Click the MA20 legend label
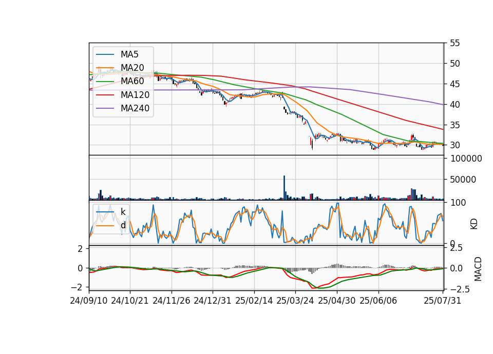493x354 pixels. [132, 68]
